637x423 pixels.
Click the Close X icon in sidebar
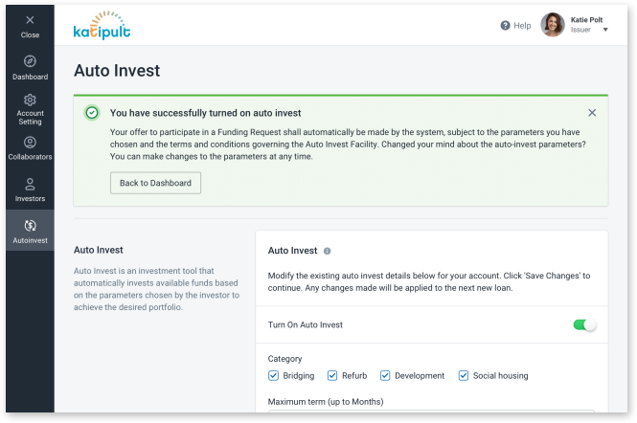pos(30,20)
